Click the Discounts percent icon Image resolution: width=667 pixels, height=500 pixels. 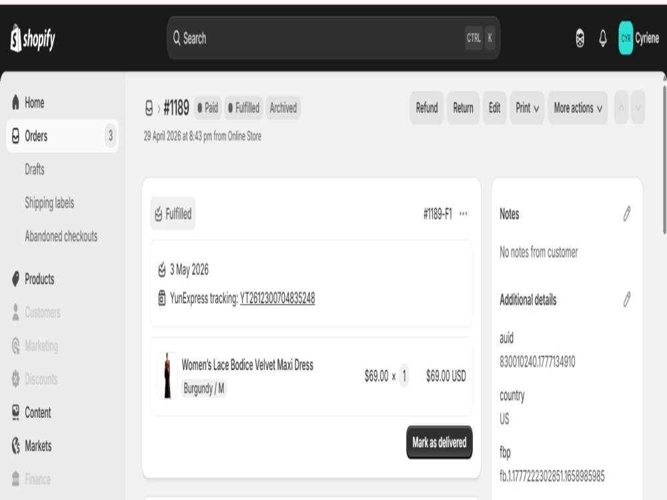pos(16,379)
